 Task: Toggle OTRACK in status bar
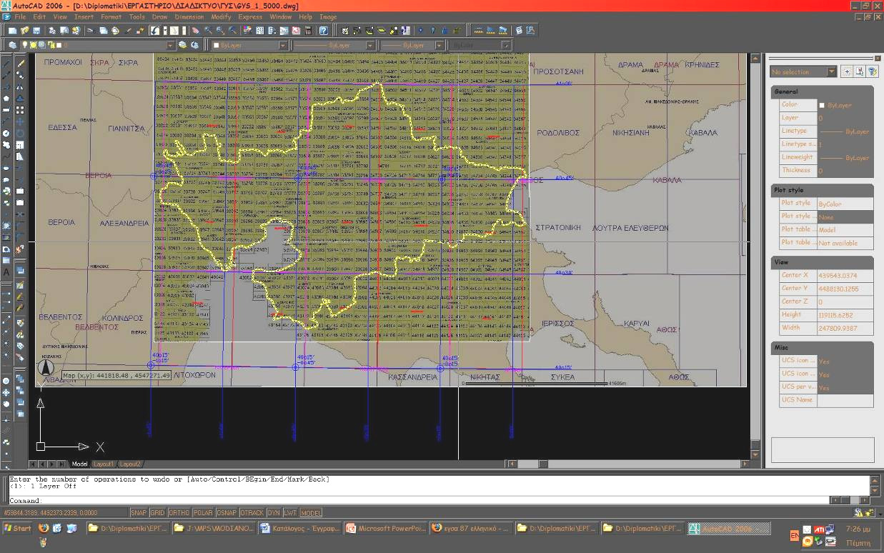tap(252, 512)
